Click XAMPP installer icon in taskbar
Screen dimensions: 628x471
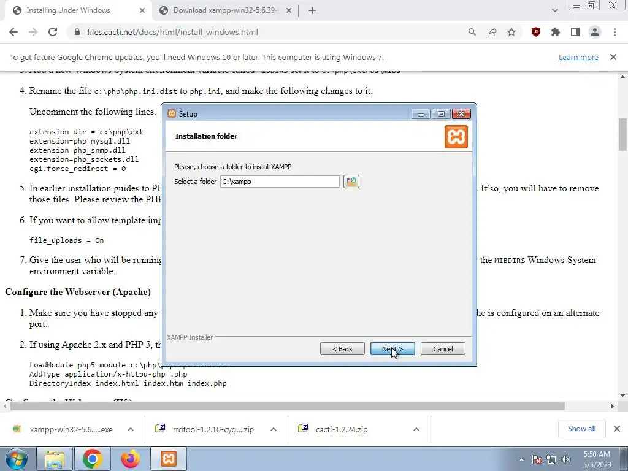[x=169, y=459]
